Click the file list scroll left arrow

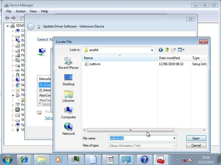pyautogui.click(x=85, y=130)
